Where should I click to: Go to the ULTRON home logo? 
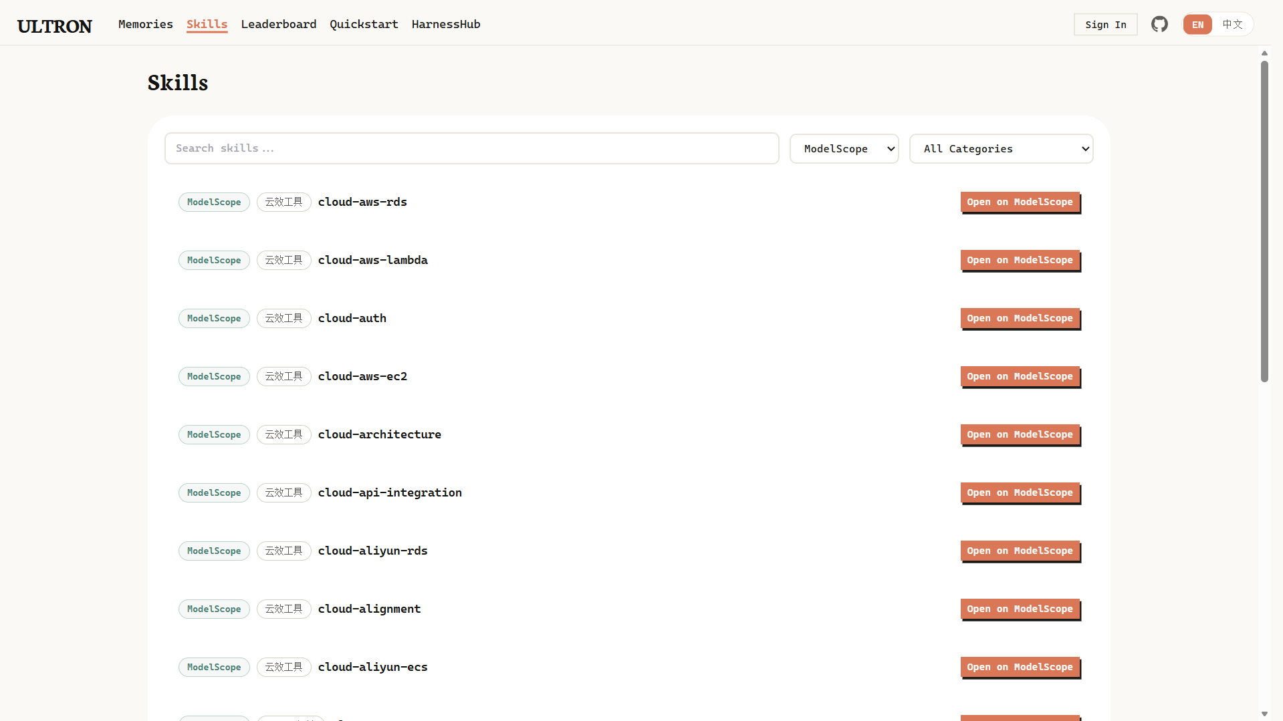pos(55,26)
